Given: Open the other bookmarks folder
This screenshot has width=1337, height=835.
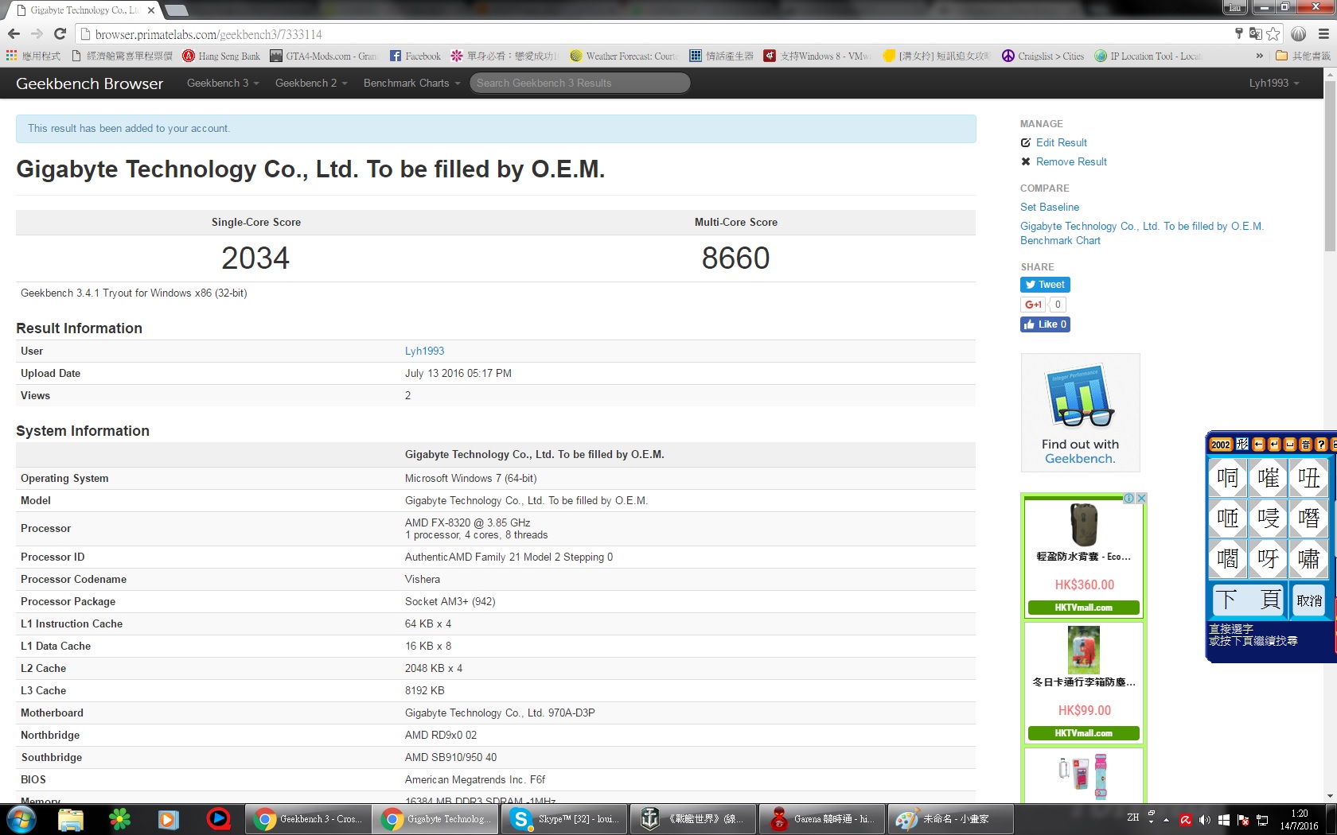Looking at the screenshot, I should 1303,56.
